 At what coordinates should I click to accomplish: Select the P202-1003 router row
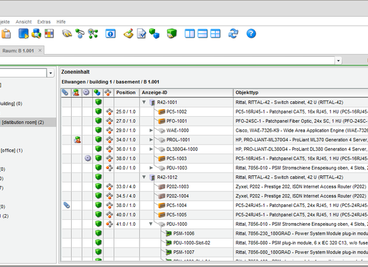[214, 186]
